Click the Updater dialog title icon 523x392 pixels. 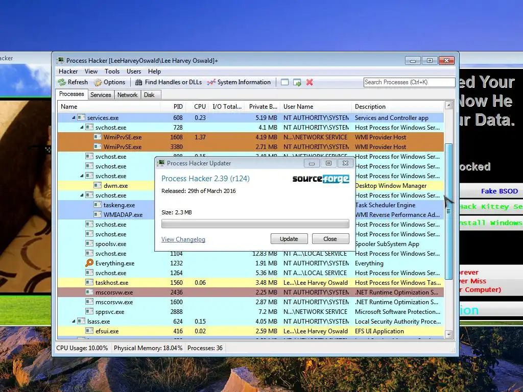(x=161, y=163)
